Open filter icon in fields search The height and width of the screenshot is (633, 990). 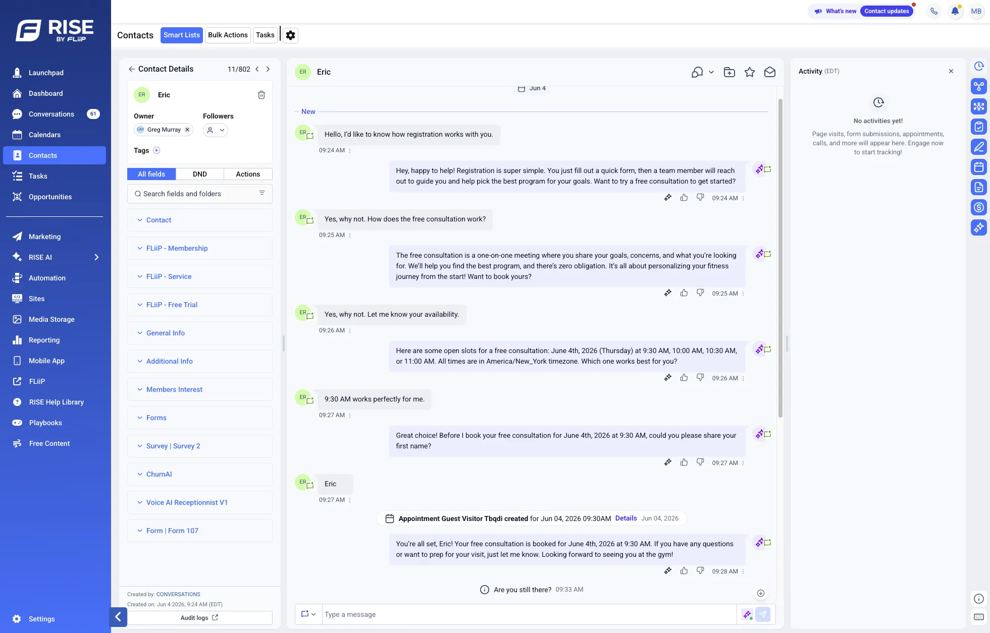point(262,193)
